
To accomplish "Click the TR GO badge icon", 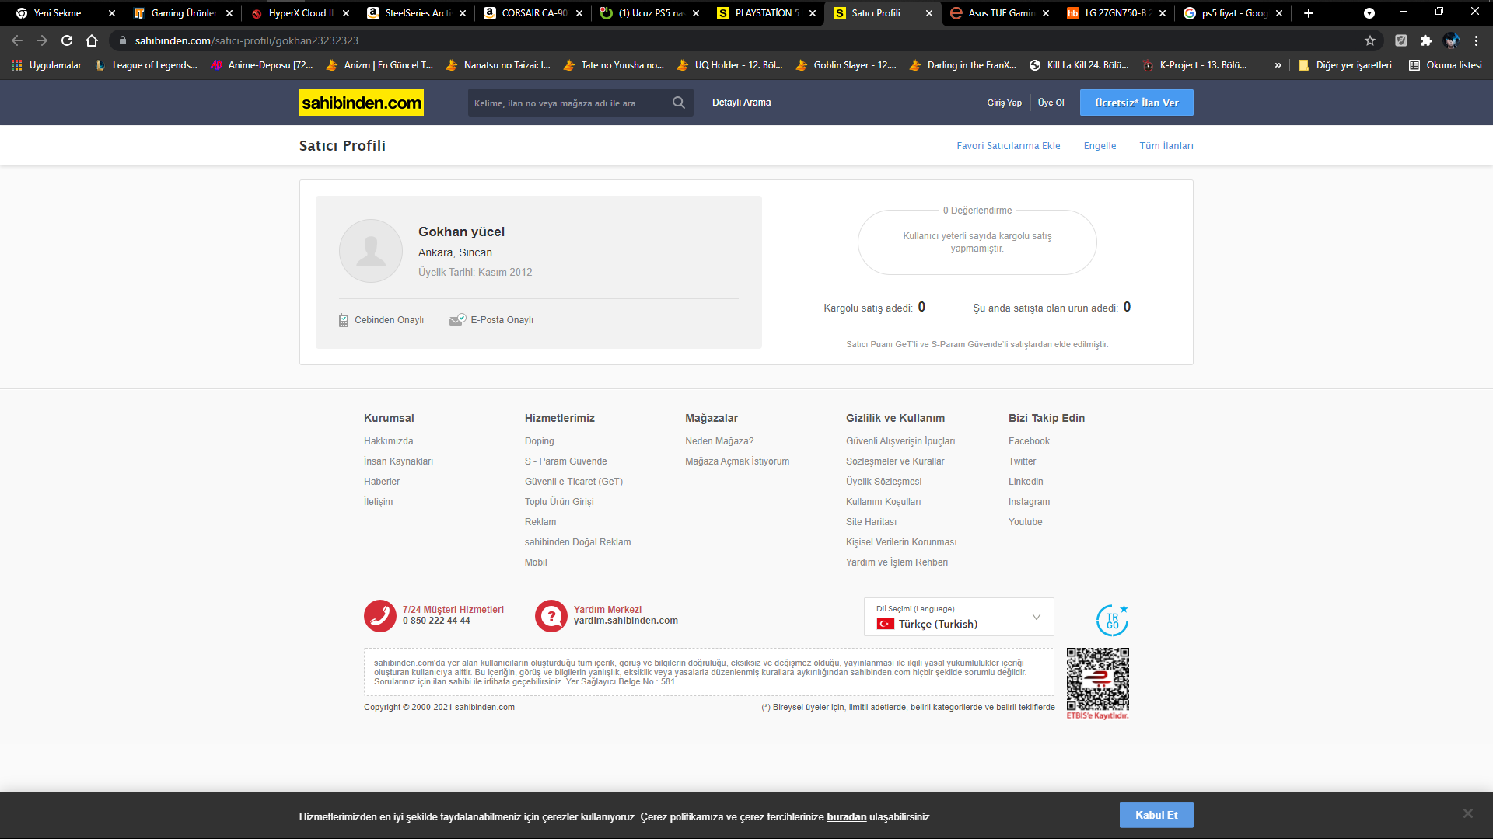I will click(x=1112, y=620).
